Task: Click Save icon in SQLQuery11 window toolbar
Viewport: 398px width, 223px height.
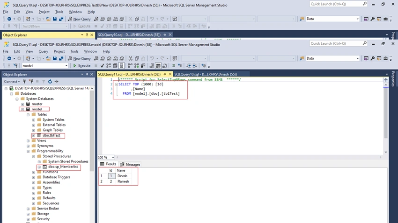Action: pyautogui.click(x=55, y=58)
